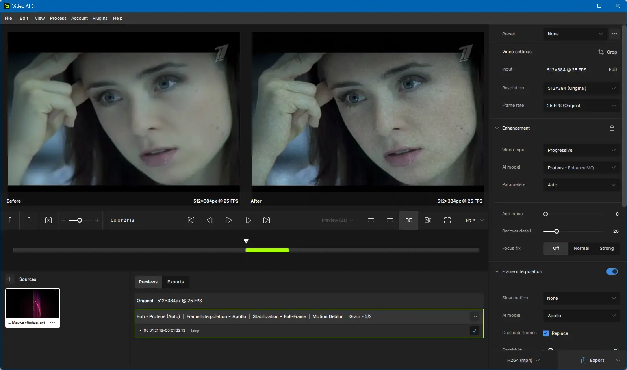Zoom out the timeline with minus
This screenshot has width=627, height=370.
pyautogui.click(x=63, y=220)
